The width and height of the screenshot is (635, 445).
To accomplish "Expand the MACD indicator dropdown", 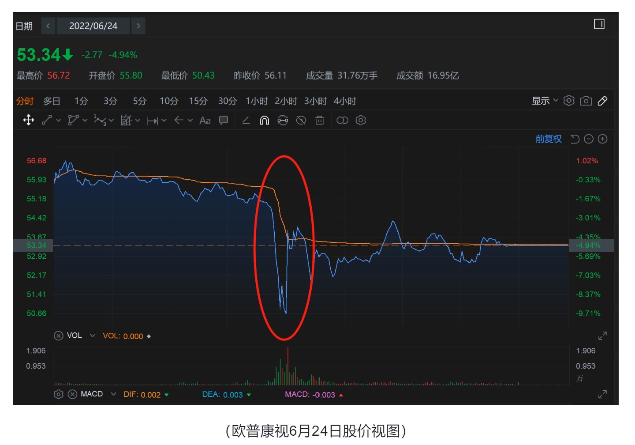I will click(x=113, y=394).
